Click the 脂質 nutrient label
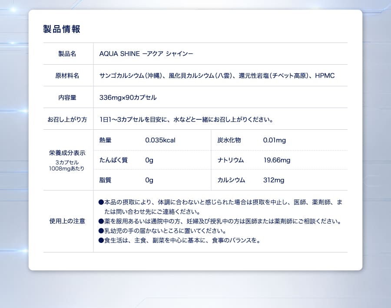 [105, 180]
